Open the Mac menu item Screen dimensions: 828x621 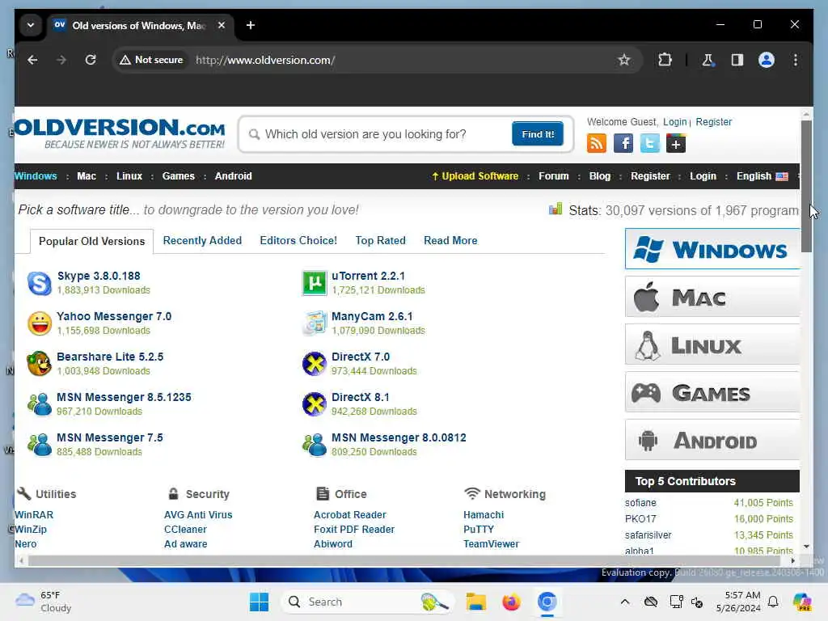click(x=87, y=175)
